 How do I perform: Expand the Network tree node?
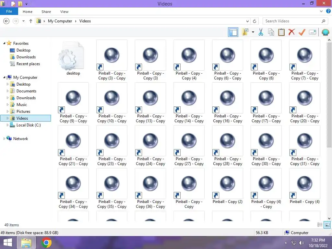4,138
